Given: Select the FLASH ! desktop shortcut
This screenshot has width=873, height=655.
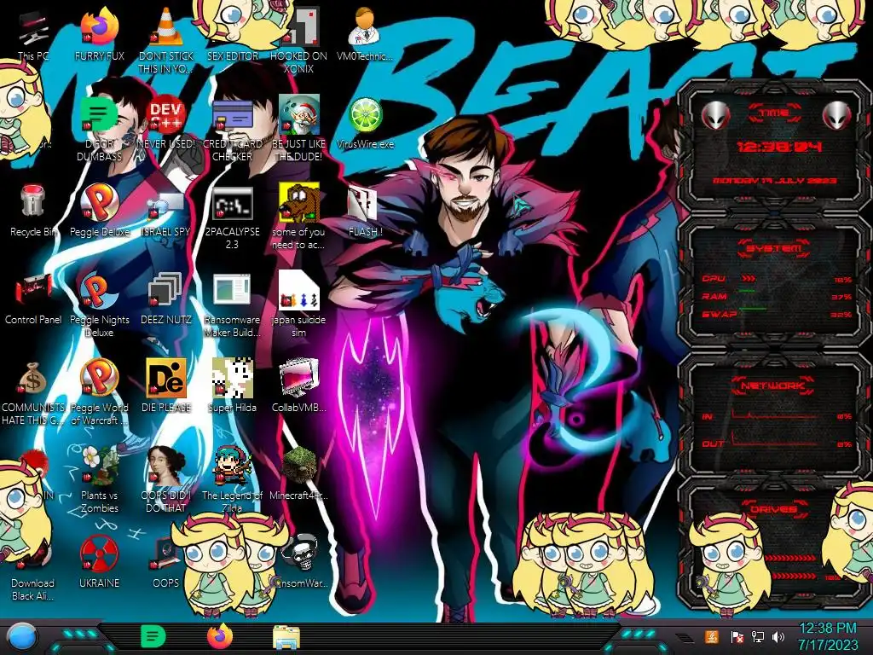Looking at the screenshot, I should pos(365,211).
